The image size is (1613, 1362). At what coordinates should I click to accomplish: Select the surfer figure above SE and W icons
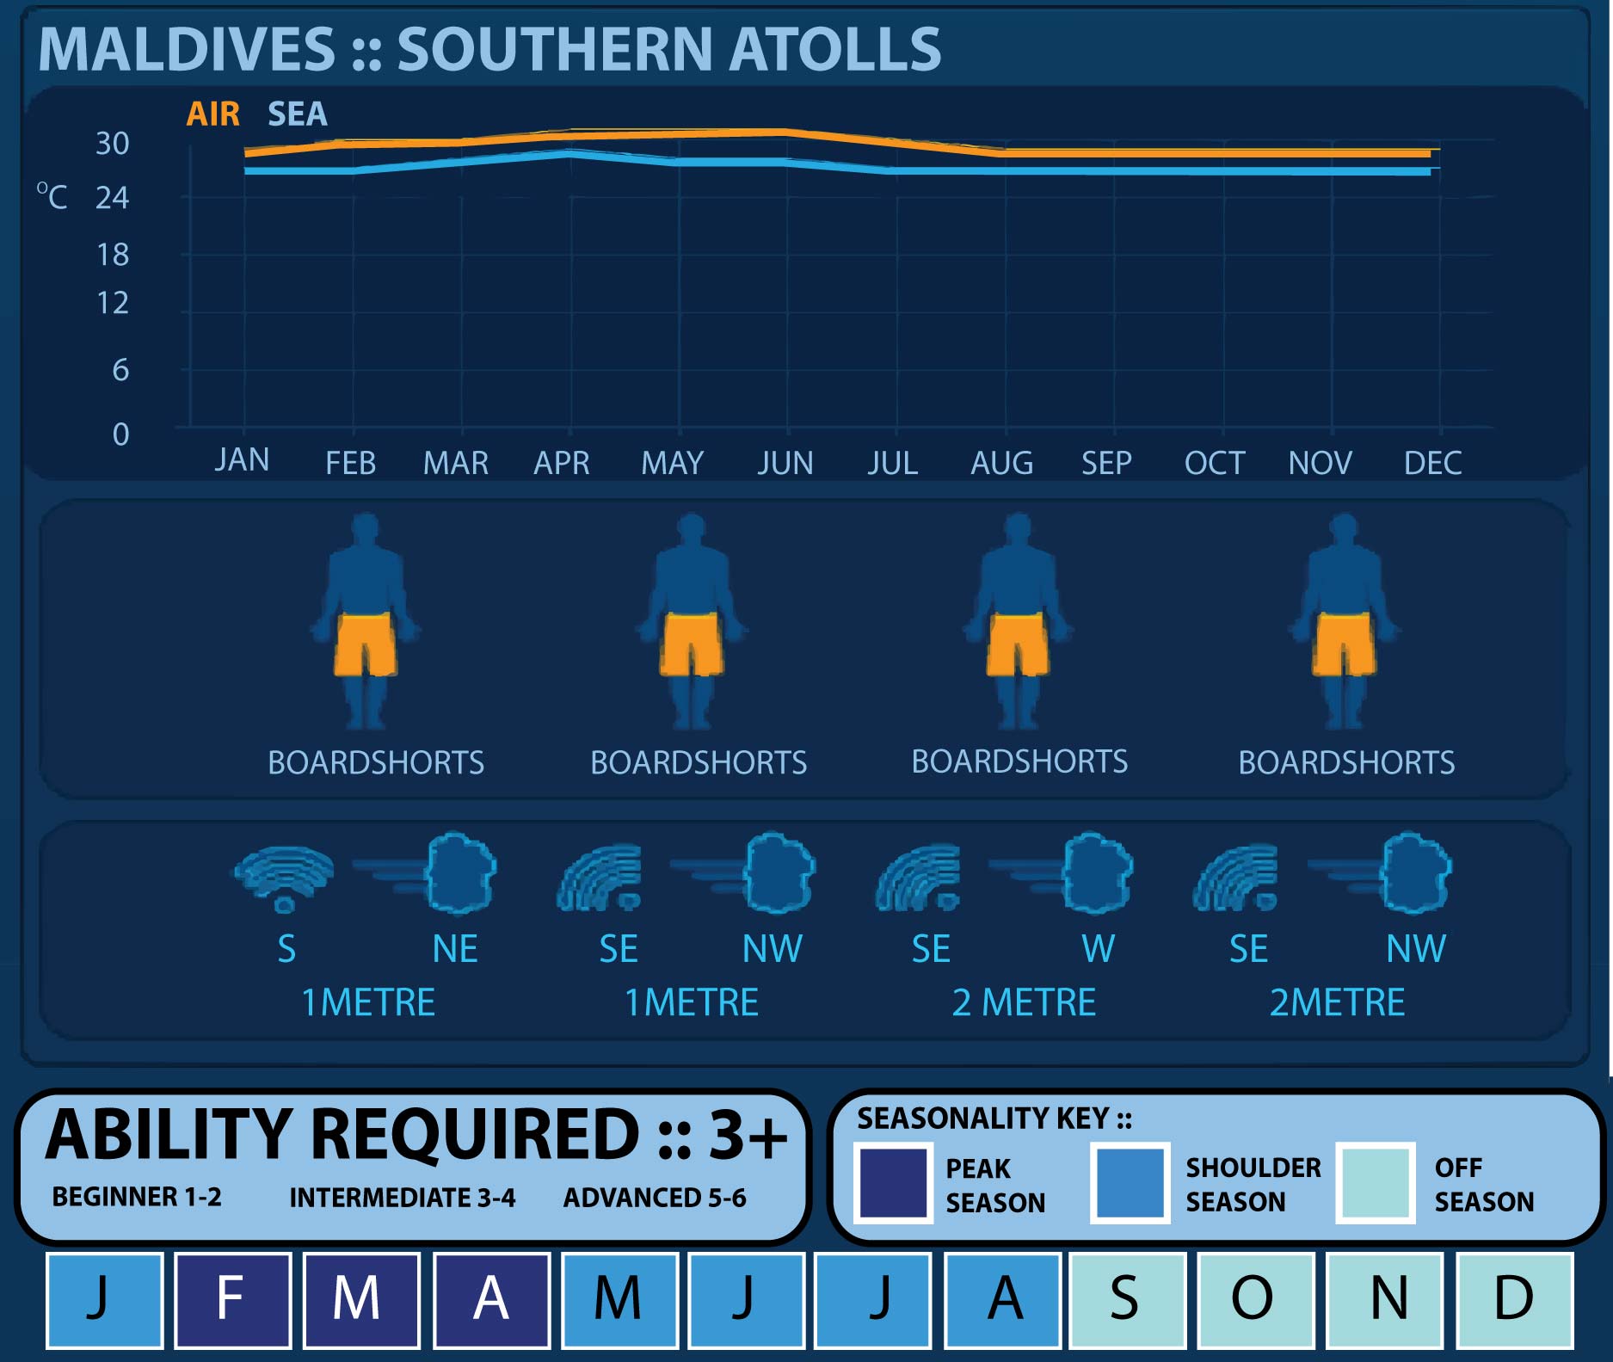click(1018, 619)
